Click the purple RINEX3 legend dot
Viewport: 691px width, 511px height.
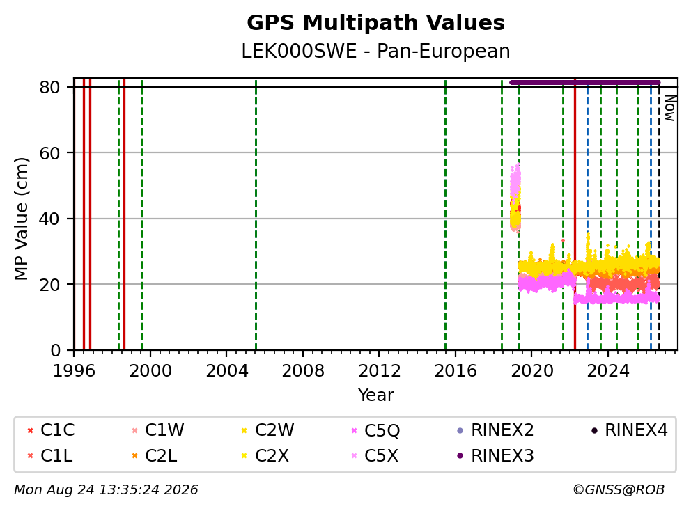tap(460, 456)
